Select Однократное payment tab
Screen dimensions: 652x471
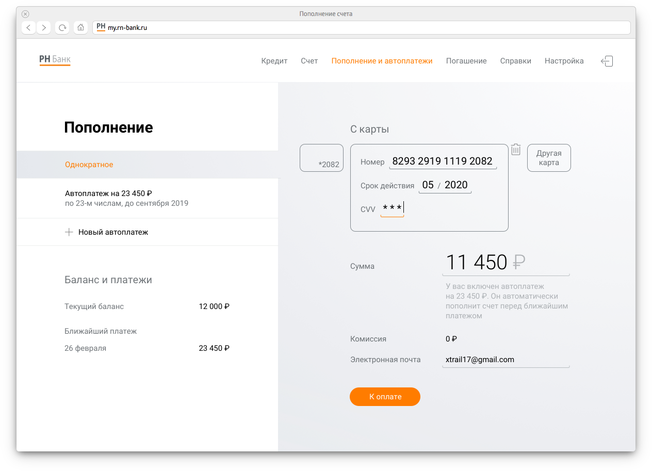(x=89, y=165)
